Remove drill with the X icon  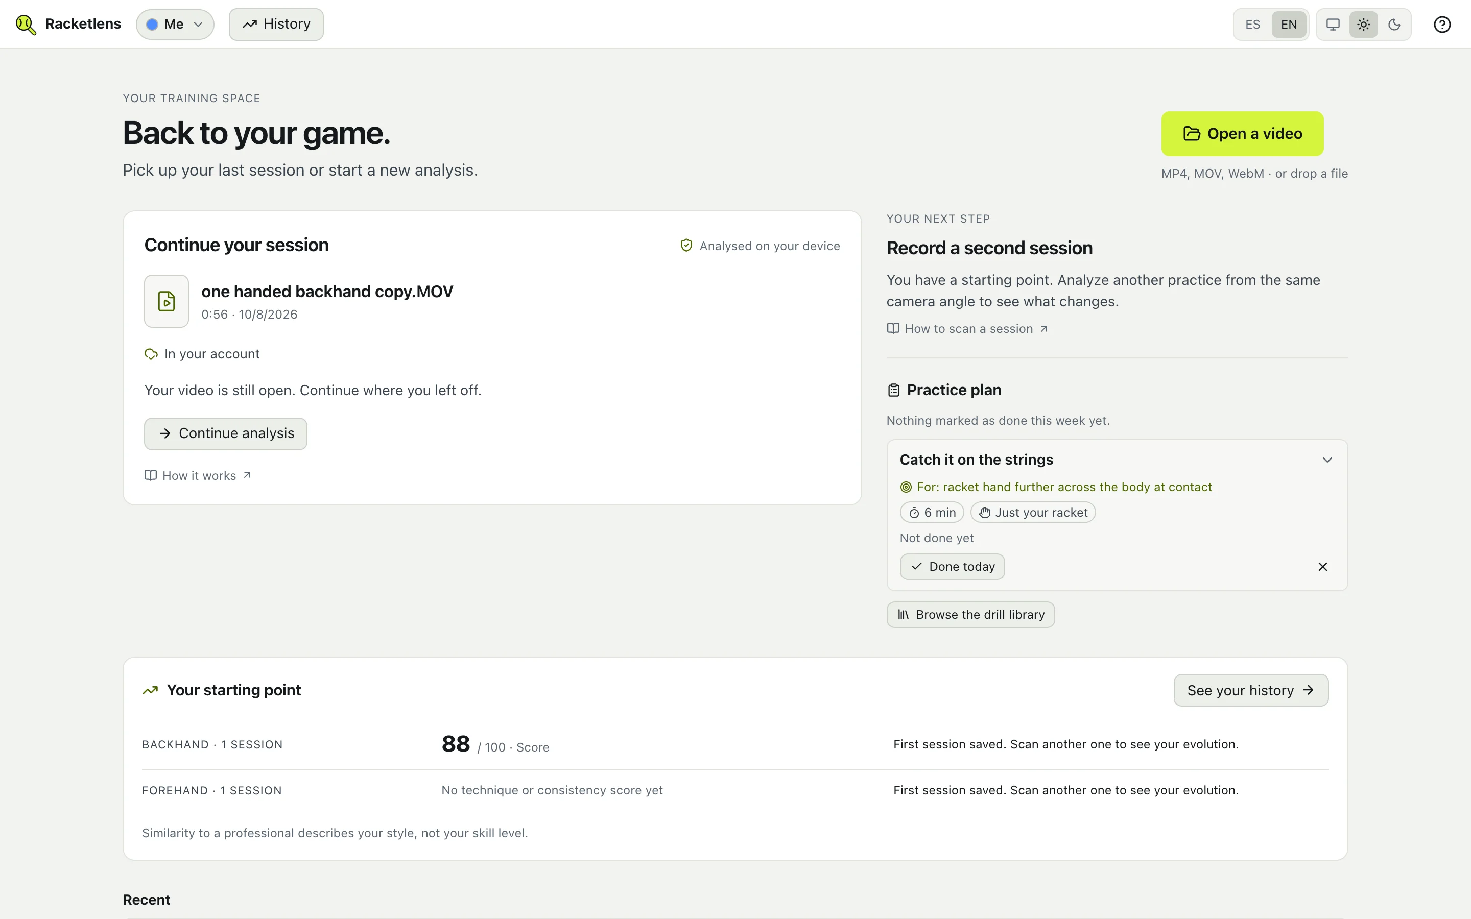(x=1322, y=567)
